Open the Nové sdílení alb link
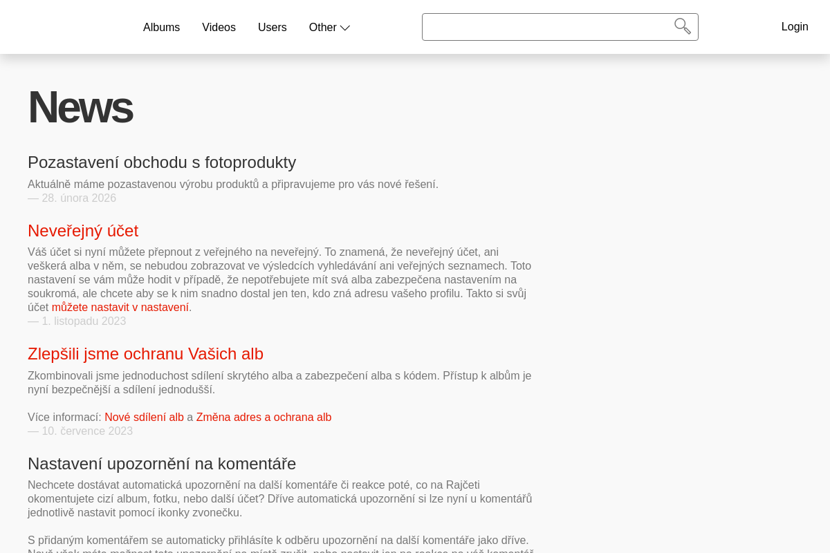 pyautogui.click(x=144, y=416)
